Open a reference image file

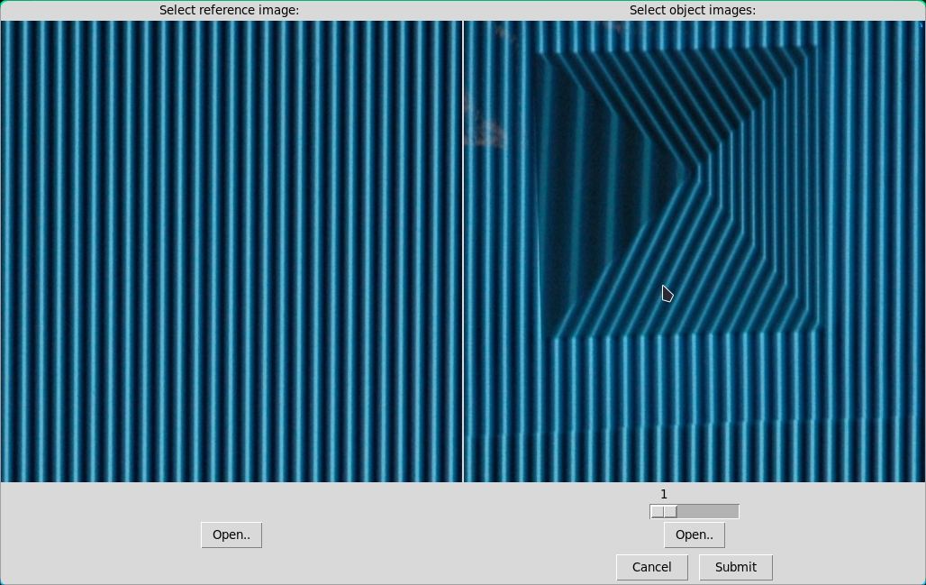coord(231,535)
